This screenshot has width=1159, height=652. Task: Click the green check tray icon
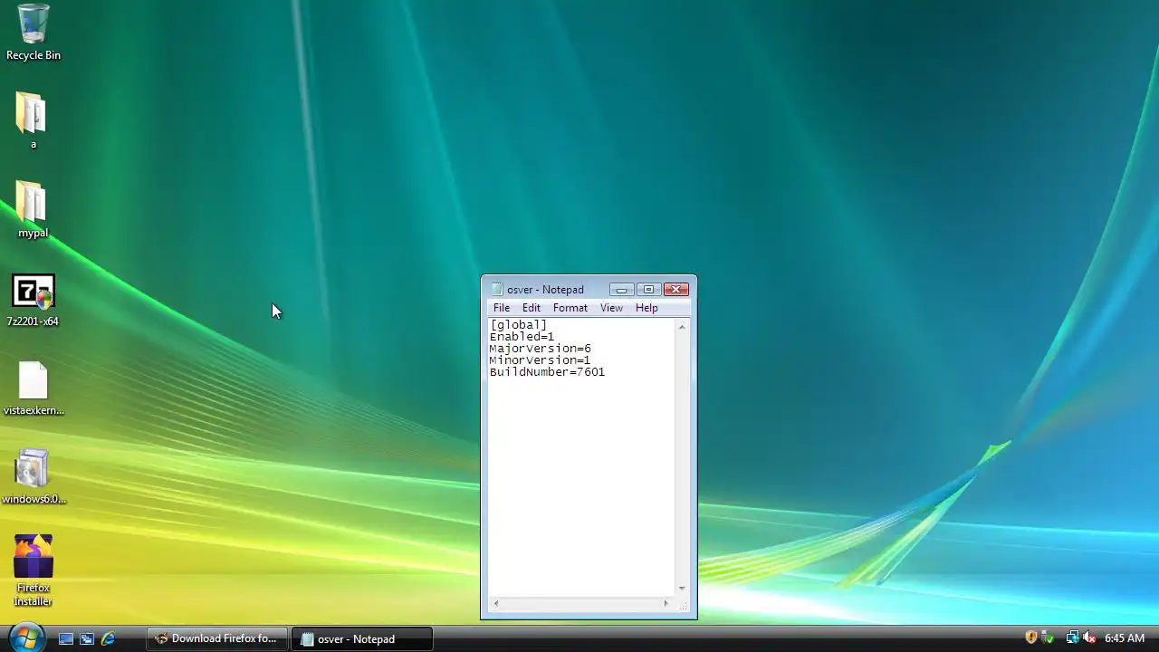click(x=1048, y=638)
